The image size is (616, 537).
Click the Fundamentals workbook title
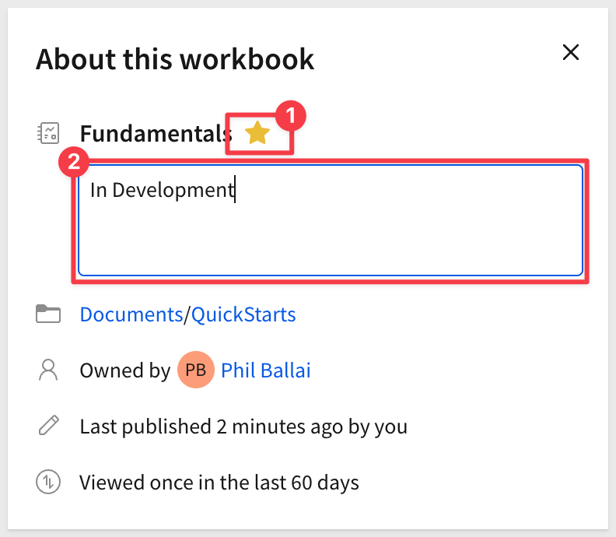[156, 134]
